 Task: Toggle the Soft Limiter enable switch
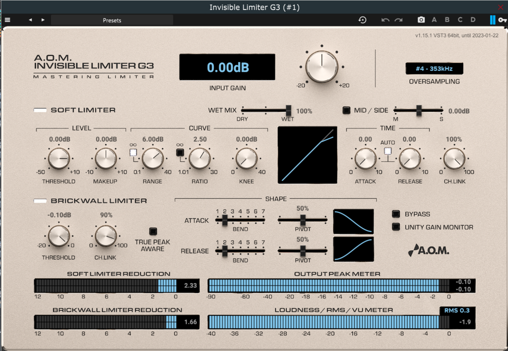(40, 110)
